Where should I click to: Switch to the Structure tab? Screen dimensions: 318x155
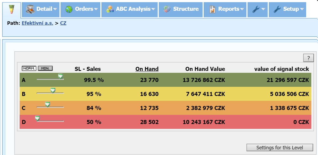186,9
